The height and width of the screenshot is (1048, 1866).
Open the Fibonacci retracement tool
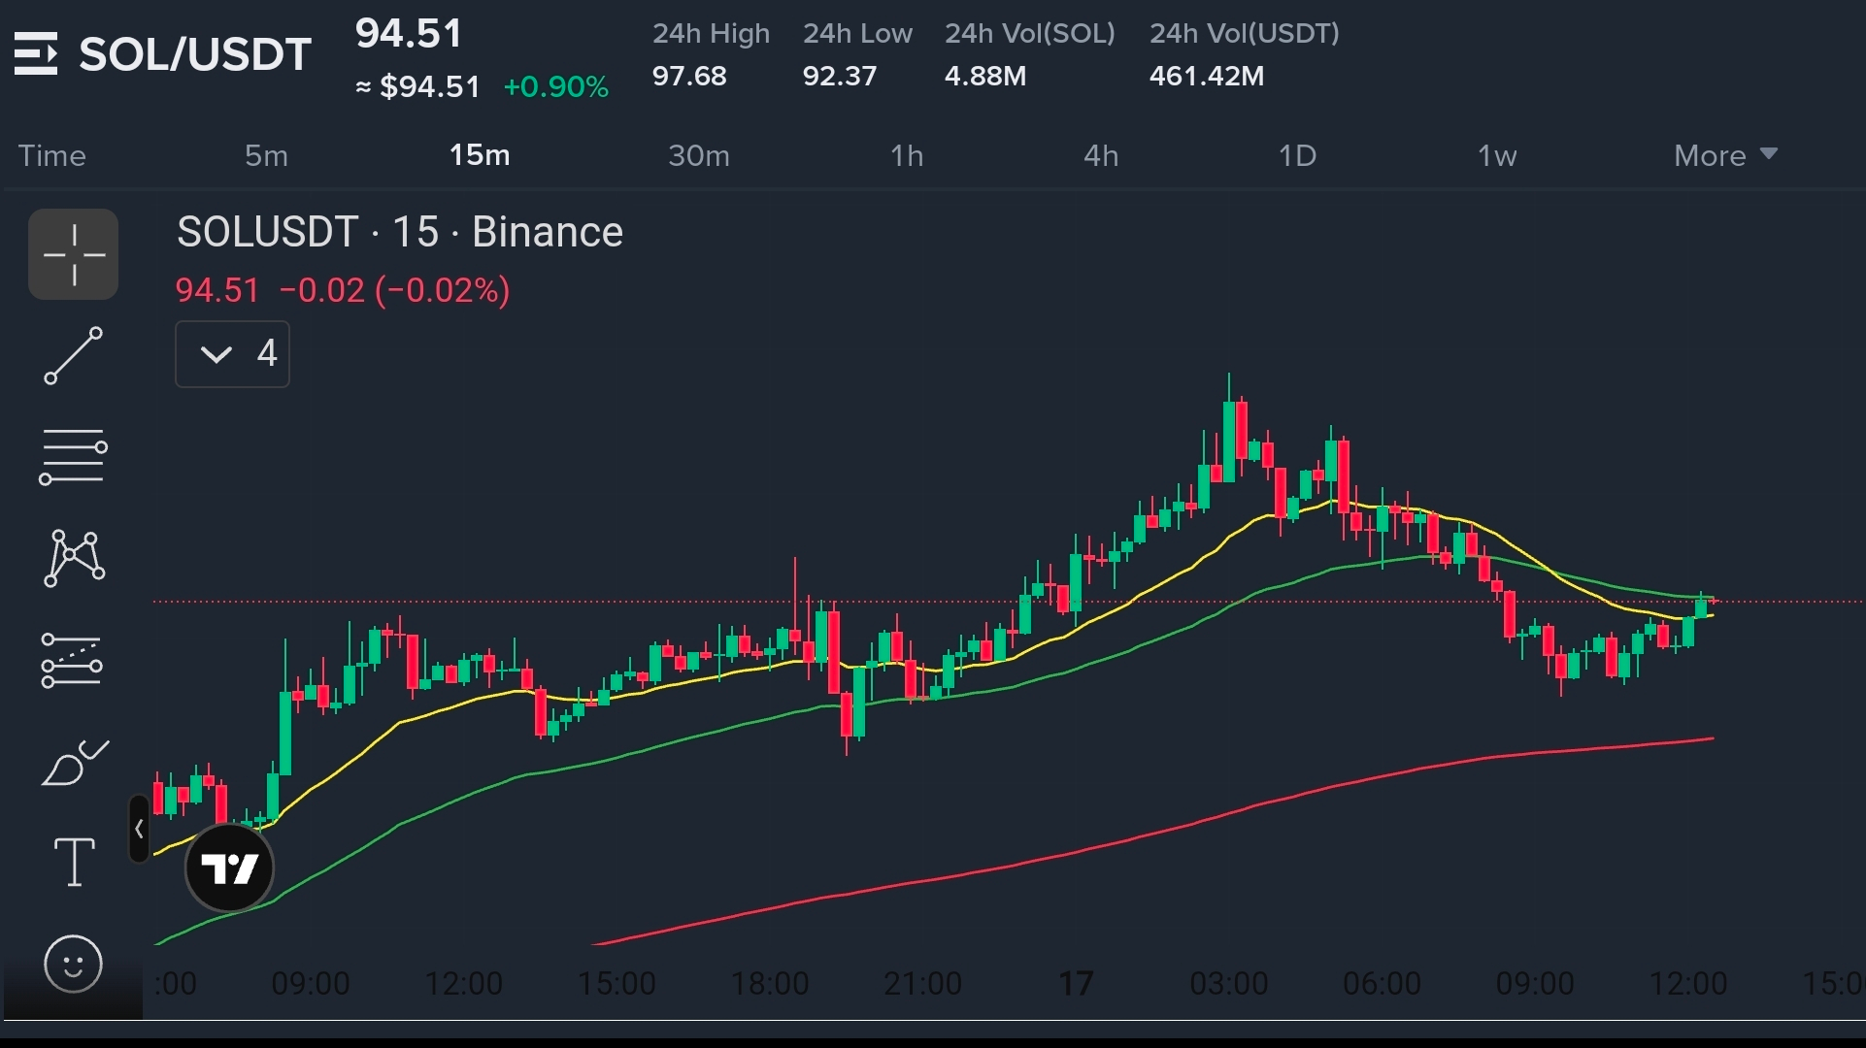pyautogui.click(x=73, y=456)
